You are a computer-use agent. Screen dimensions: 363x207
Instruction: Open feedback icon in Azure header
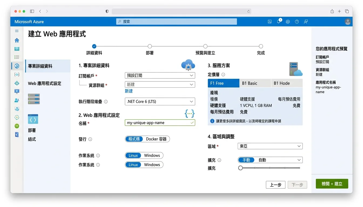306,22
